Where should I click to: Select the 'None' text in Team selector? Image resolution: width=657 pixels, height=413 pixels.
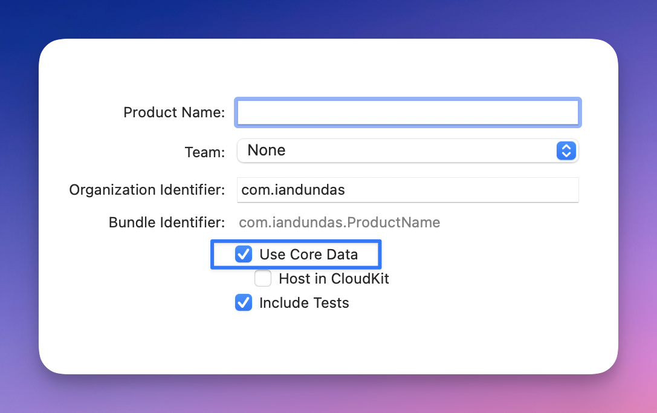tap(267, 151)
